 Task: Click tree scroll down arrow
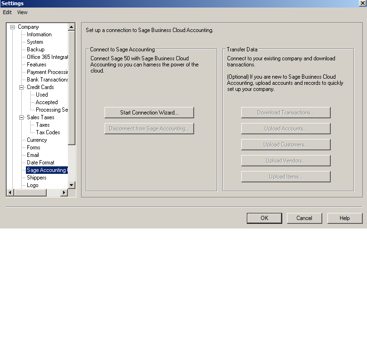(x=72, y=185)
